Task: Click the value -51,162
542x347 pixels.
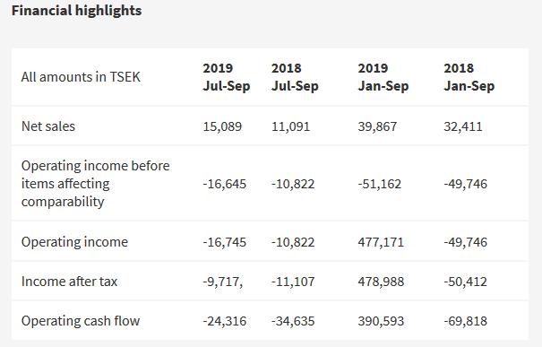Action: click(x=380, y=184)
